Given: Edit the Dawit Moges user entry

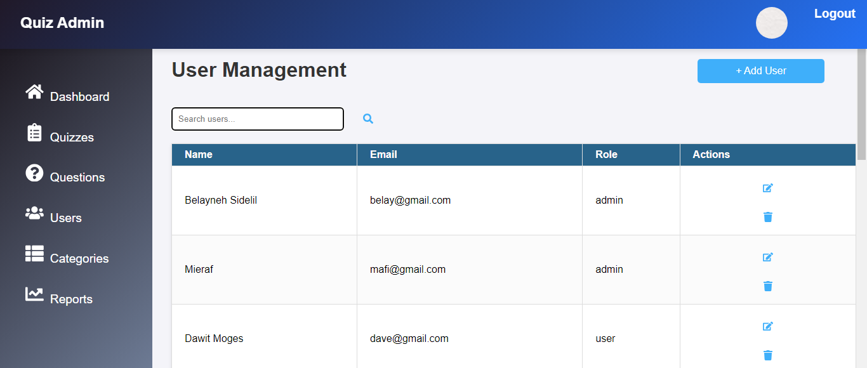Looking at the screenshot, I should (767, 326).
